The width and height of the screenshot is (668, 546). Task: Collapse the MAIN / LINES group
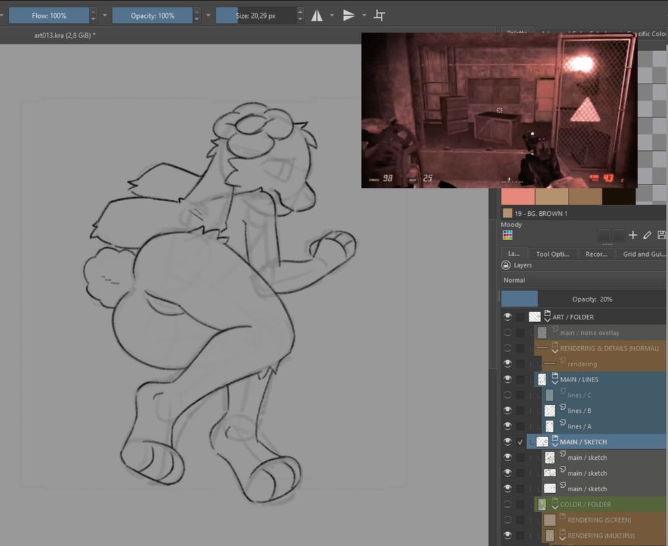point(554,382)
